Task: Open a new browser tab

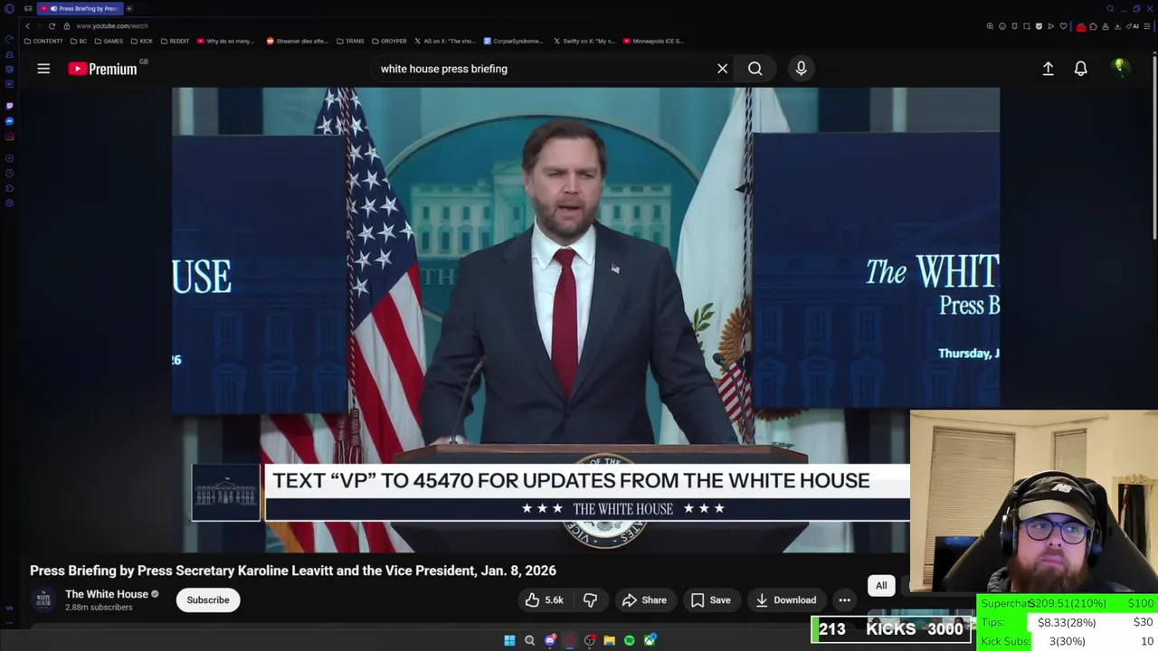Action: tap(129, 8)
